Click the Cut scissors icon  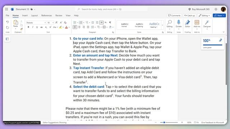click(x=22, y=21)
